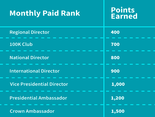The width and height of the screenshot is (155, 117).
Task: Select the Crown Ambassador rank
Action: tap(32, 111)
